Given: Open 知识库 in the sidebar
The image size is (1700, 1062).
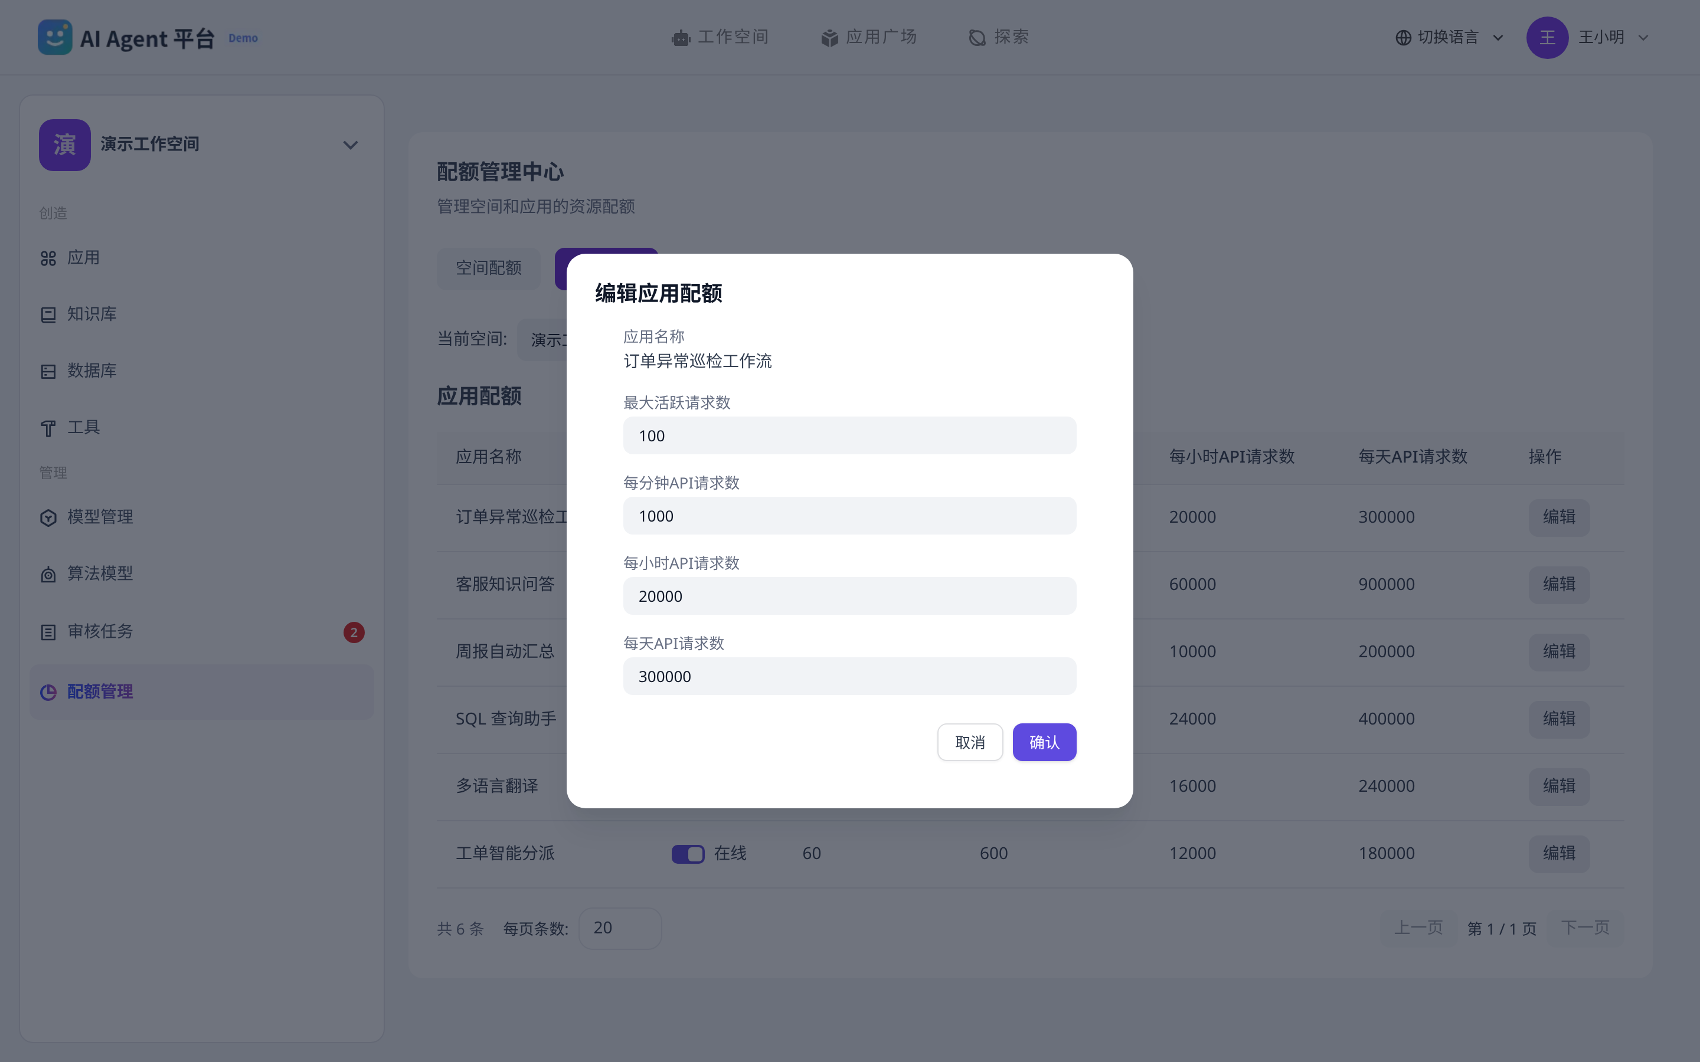Looking at the screenshot, I should point(202,314).
